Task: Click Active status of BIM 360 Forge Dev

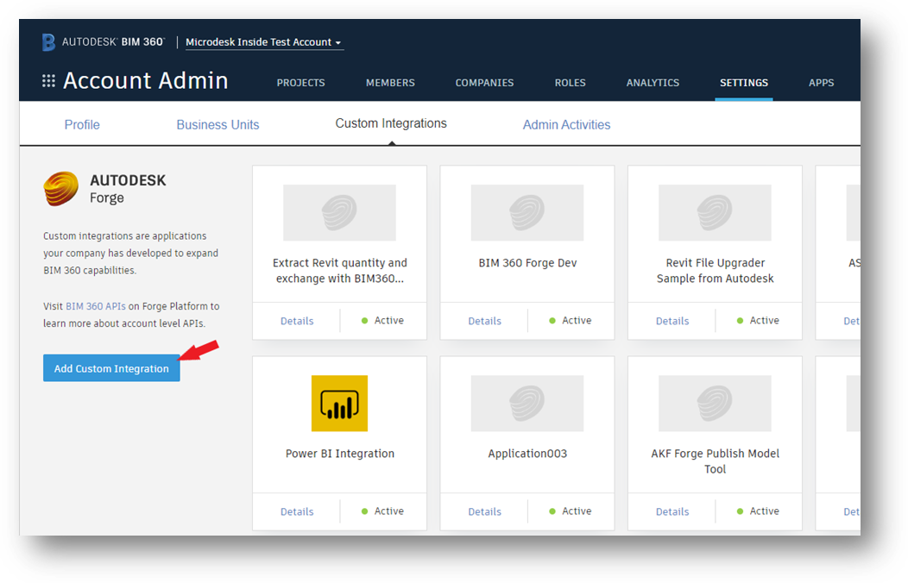Action: tap(571, 321)
